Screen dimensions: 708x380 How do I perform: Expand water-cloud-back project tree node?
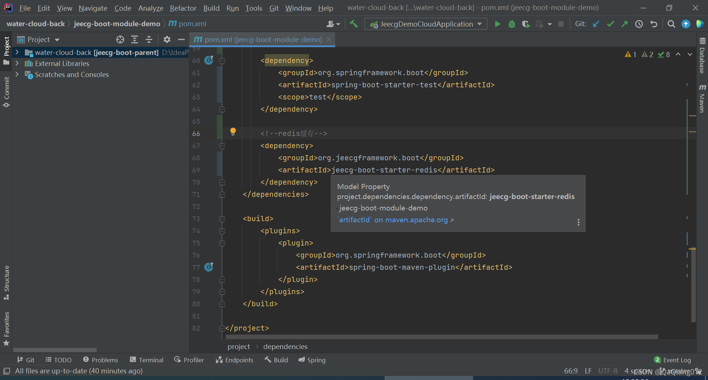click(x=17, y=52)
